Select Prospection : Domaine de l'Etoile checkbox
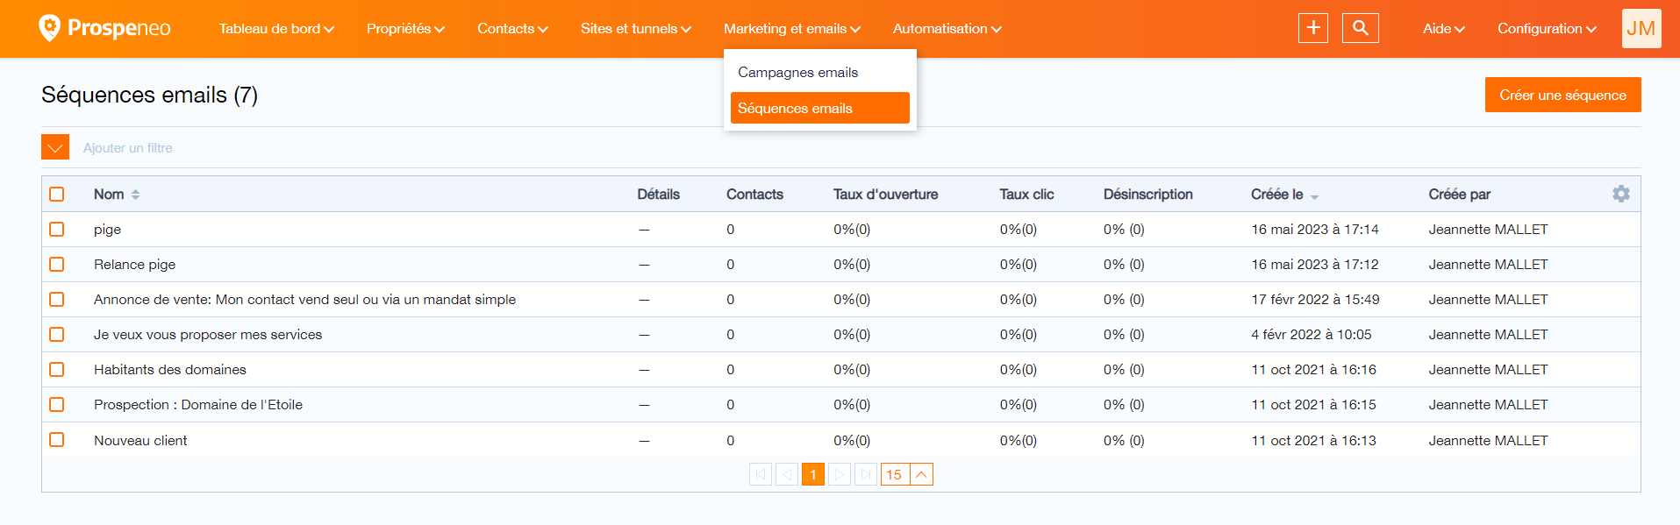 (x=57, y=404)
